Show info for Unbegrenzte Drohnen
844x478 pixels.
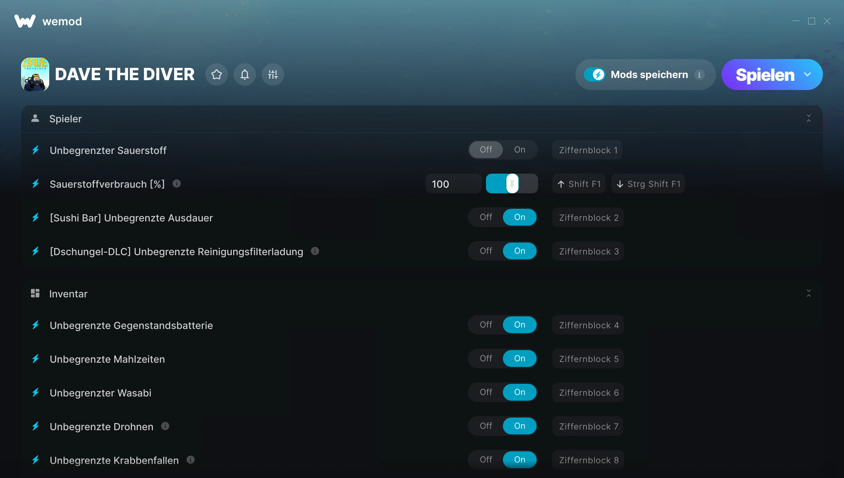click(x=165, y=426)
